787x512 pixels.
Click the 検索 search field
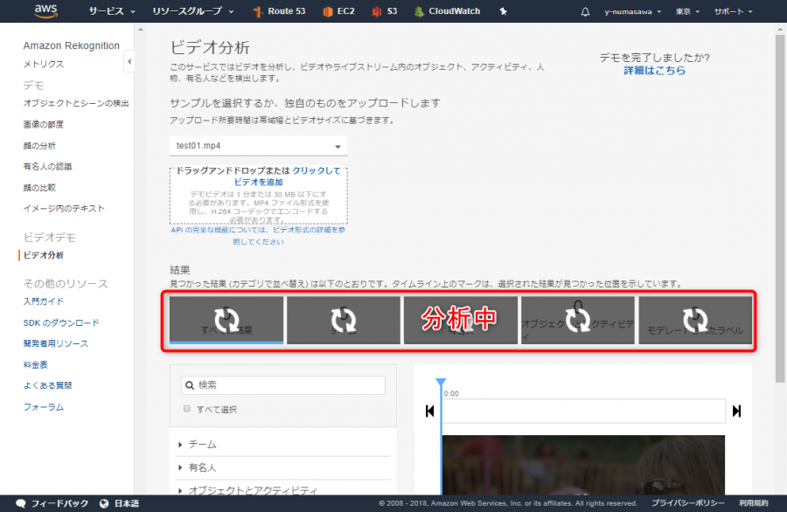point(283,385)
